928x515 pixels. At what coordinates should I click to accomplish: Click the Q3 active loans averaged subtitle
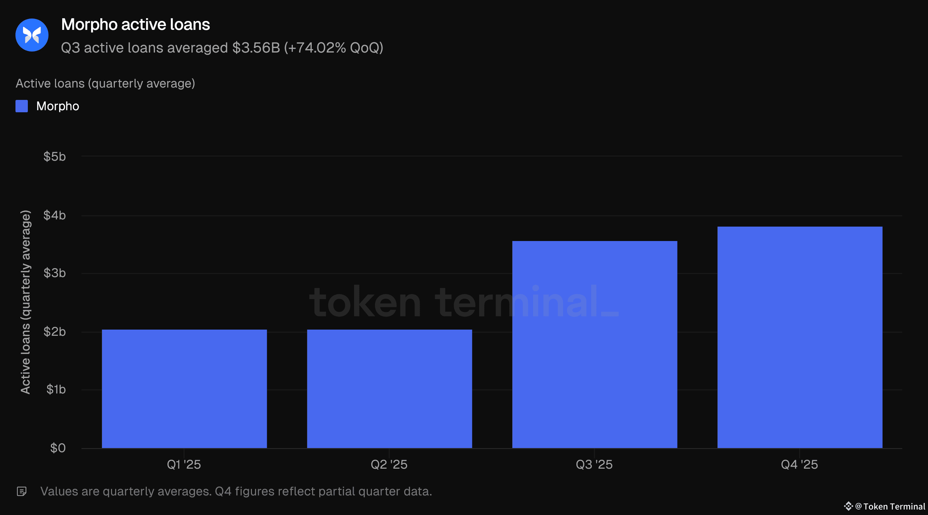pos(222,47)
